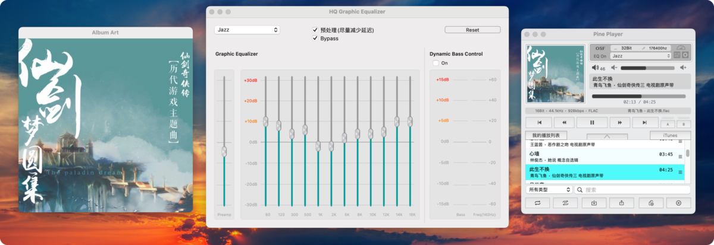Mute audio with speaker icon showing 46
Viewport: 714px width, 245px height.
click(x=596, y=68)
